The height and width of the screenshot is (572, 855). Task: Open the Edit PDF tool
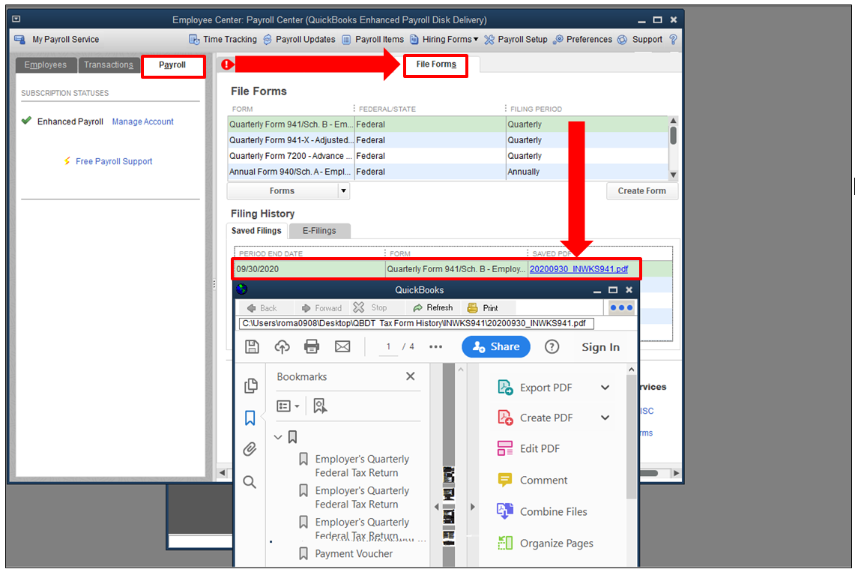(x=529, y=449)
